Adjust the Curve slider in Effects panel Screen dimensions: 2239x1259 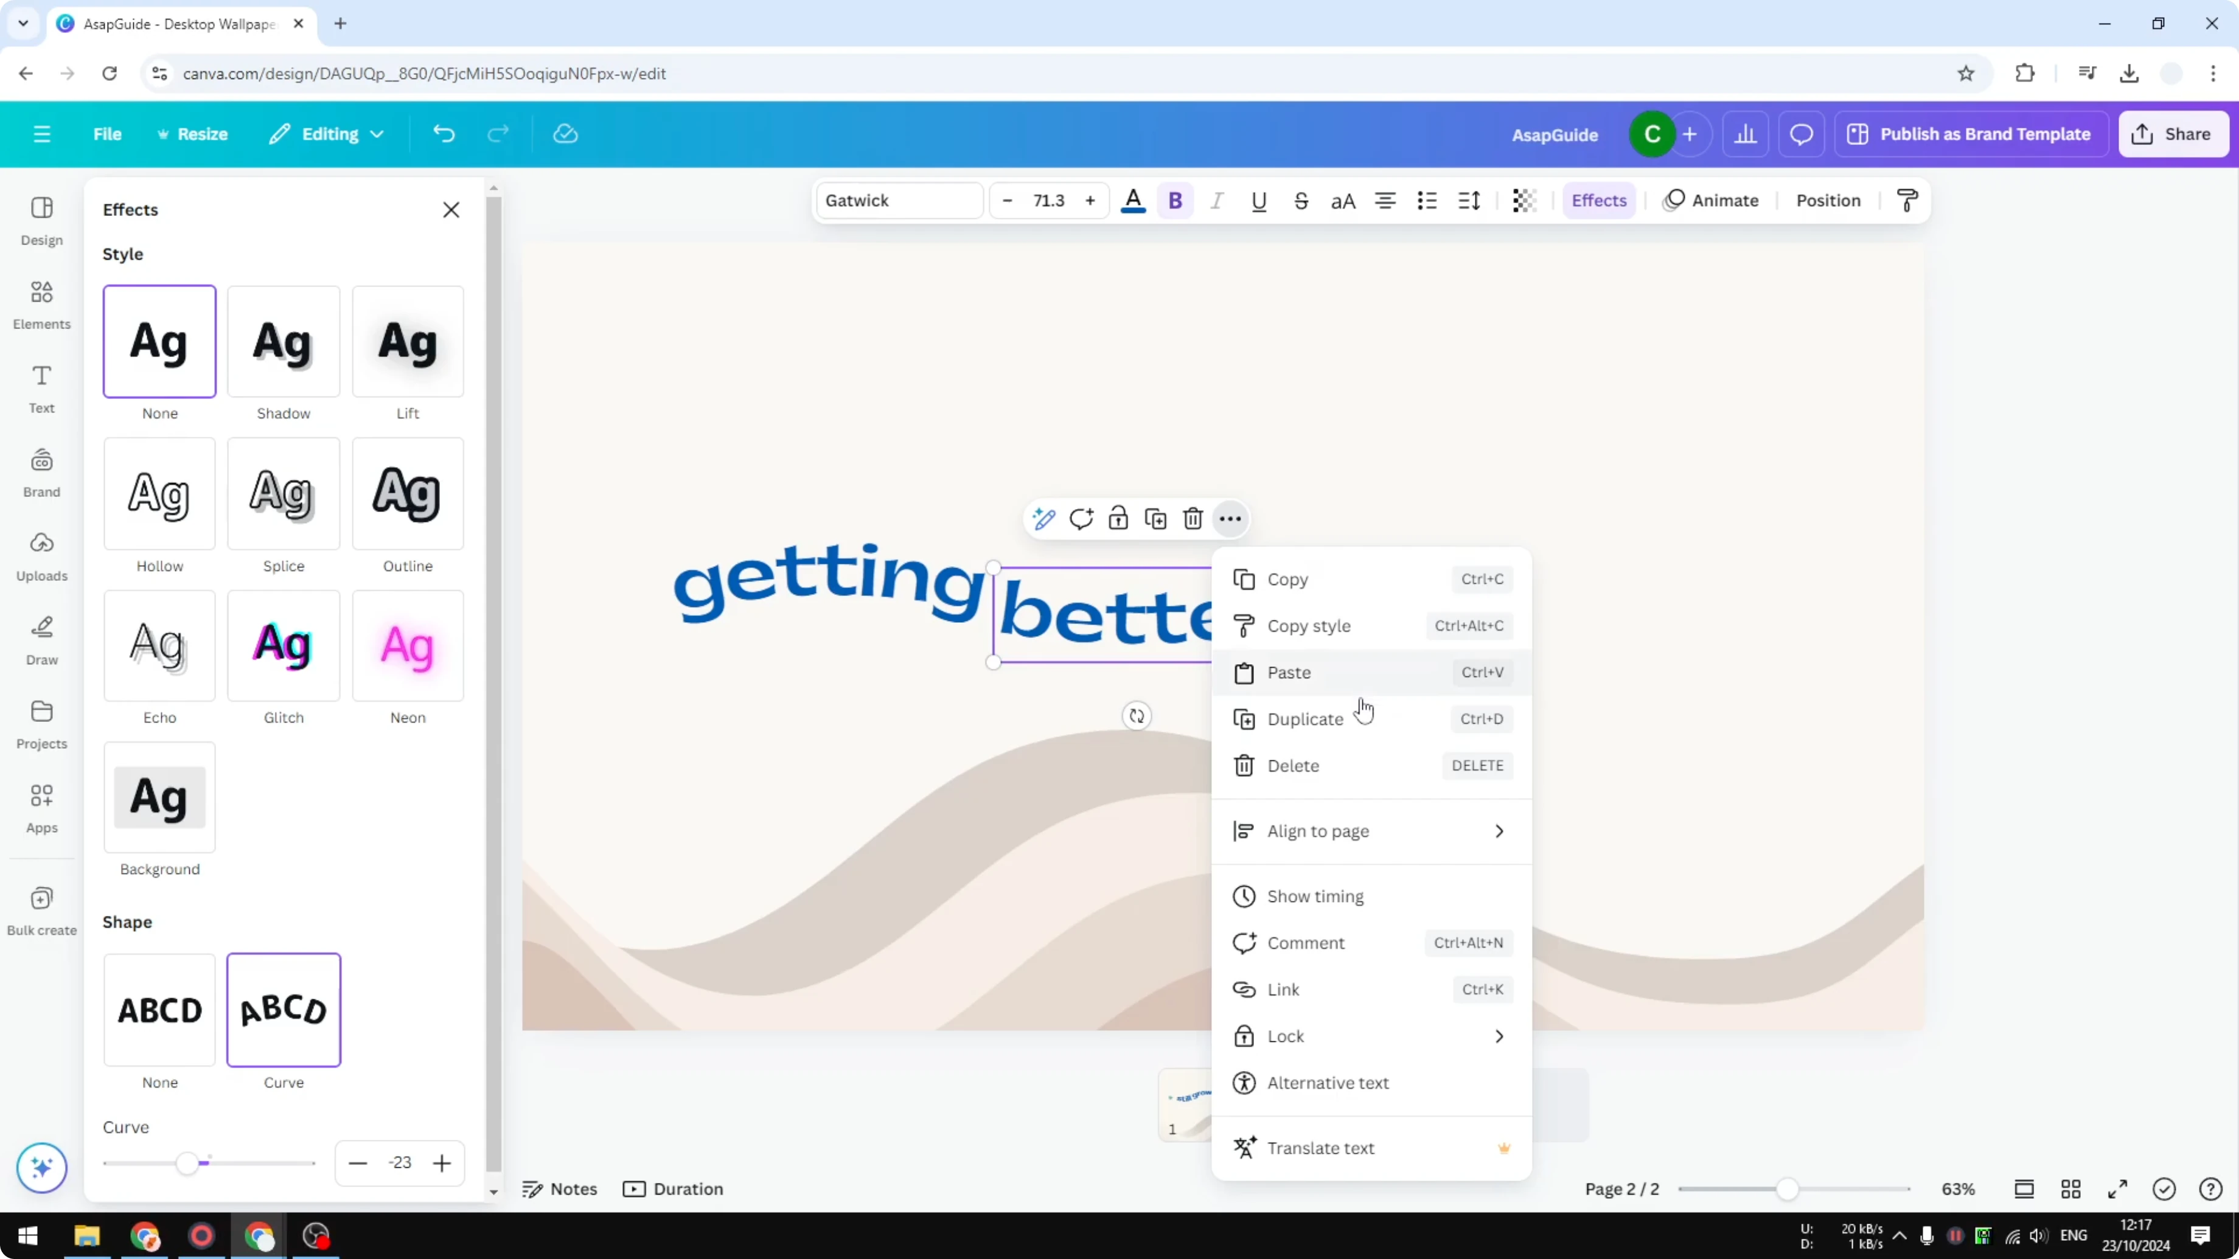click(189, 1162)
